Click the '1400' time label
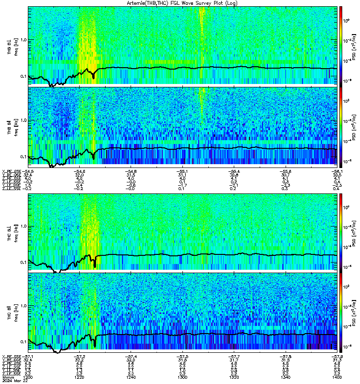Image resolution: width=360 pixels, height=384 pixels. point(337,377)
